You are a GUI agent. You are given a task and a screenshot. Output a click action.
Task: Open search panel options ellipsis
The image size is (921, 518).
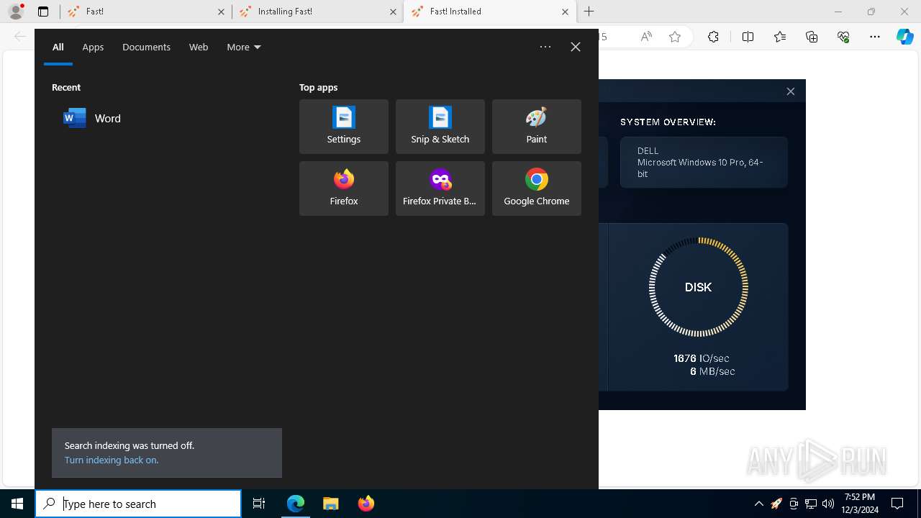click(x=545, y=47)
